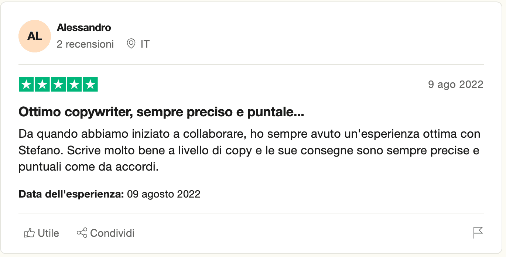Select the Condividi share button text
Viewport: 506px width, 257px height.
[112, 233]
